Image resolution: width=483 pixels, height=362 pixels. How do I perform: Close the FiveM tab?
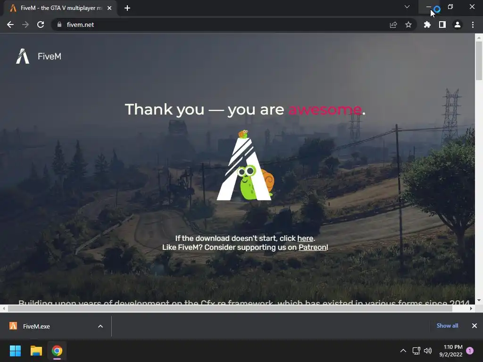point(109,8)
